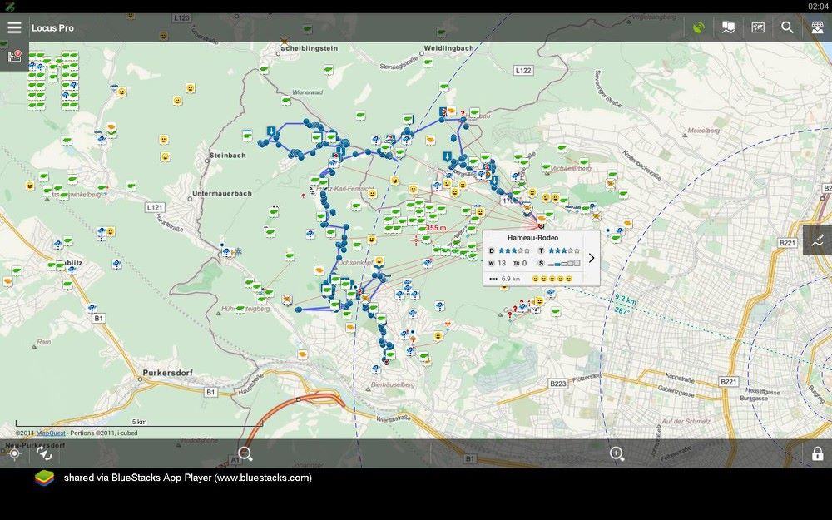The width and height of the screenshot is (832, 520).
Task: Click the cache size indicator bar in popup
Action: (565, 263)
